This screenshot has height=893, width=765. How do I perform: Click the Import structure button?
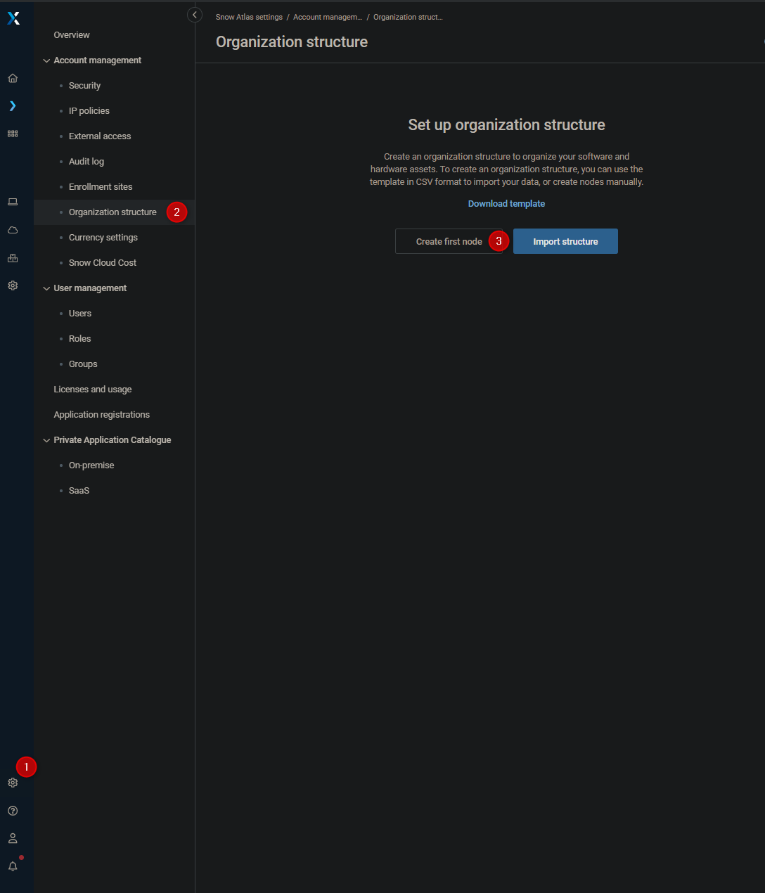point(565,241)
